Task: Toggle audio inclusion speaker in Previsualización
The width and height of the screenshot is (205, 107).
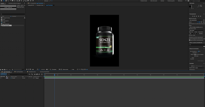Action: 199,22
